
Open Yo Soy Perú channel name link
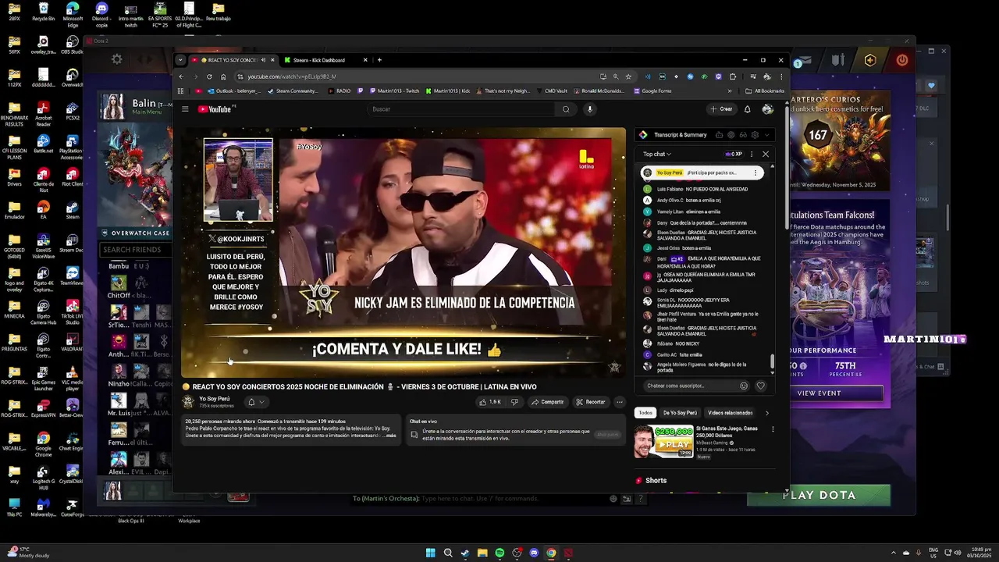click(x=215, y=399)
